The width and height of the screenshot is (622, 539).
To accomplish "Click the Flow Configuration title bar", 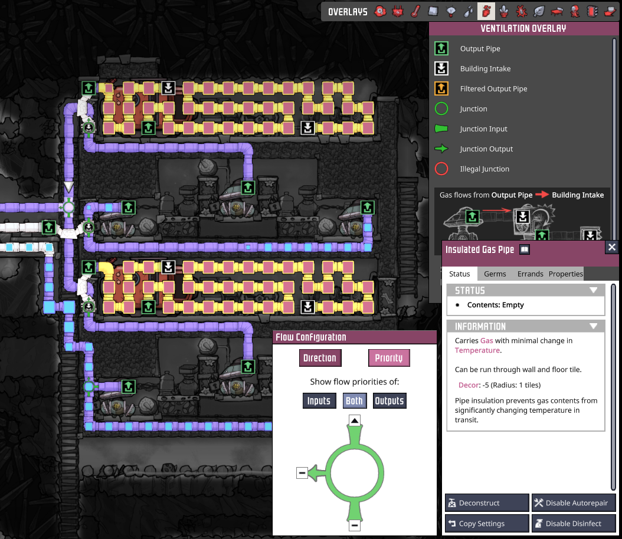I will (x=355, y=337).
